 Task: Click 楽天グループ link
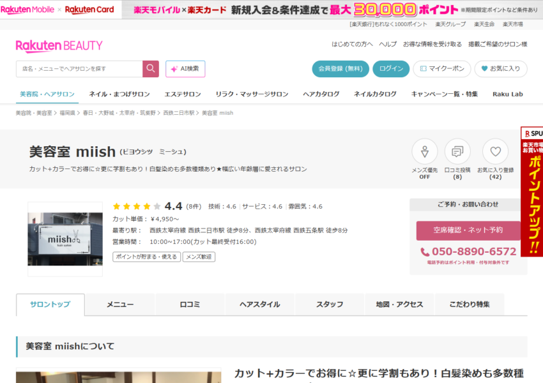(x=450, y=24)
